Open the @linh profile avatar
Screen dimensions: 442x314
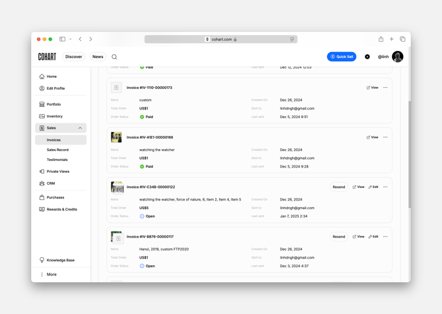tap(397, 57)
